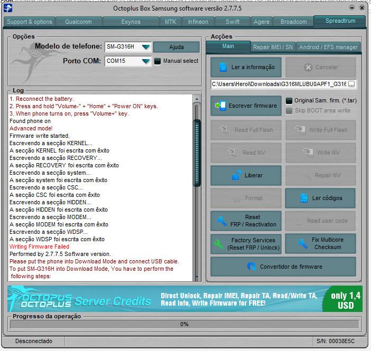Click the arrow icon on Read Full Flash
The height and width of the screenshot is (351, 371).
[x=224, y=129]
